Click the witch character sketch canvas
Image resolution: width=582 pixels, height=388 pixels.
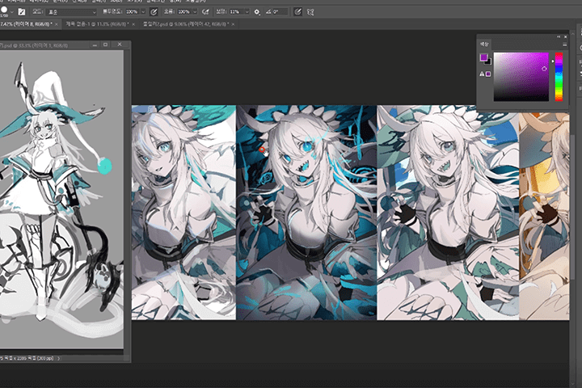pos(61,199)
